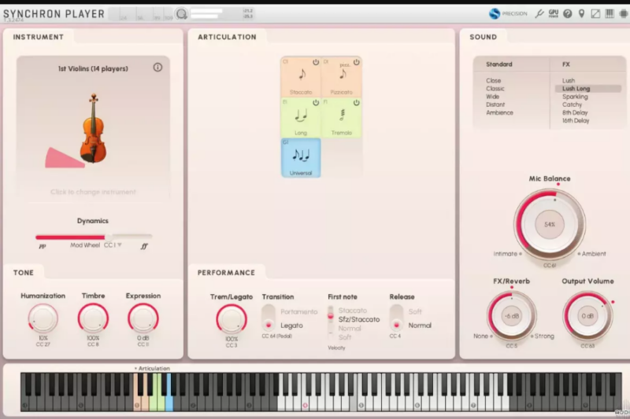Viewport: 630px width, 419px height.
Task: Choose the Lush FX preset
Action: [x=569, y=81]
